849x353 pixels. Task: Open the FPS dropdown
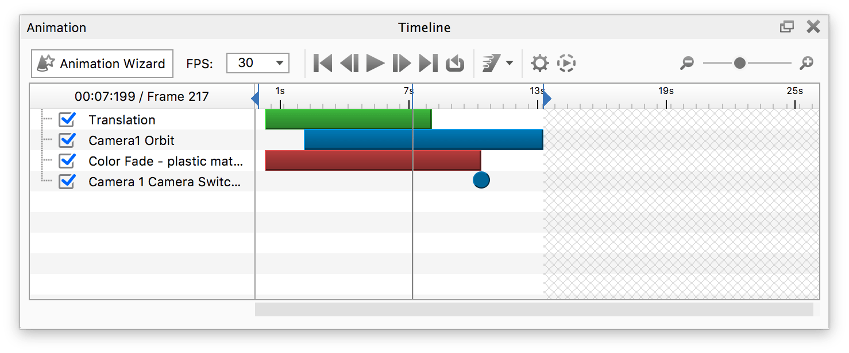(x=258, y=63)
